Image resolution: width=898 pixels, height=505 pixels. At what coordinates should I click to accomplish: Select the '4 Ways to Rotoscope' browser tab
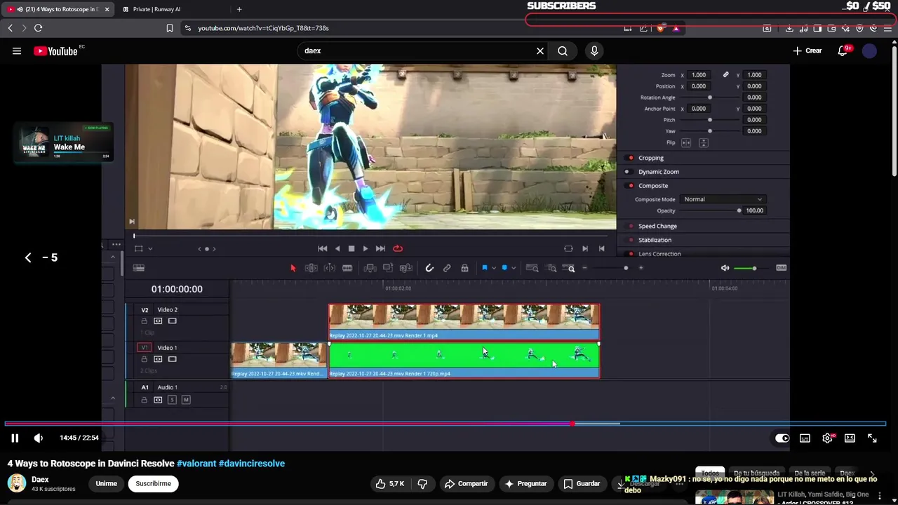(59, 9)
